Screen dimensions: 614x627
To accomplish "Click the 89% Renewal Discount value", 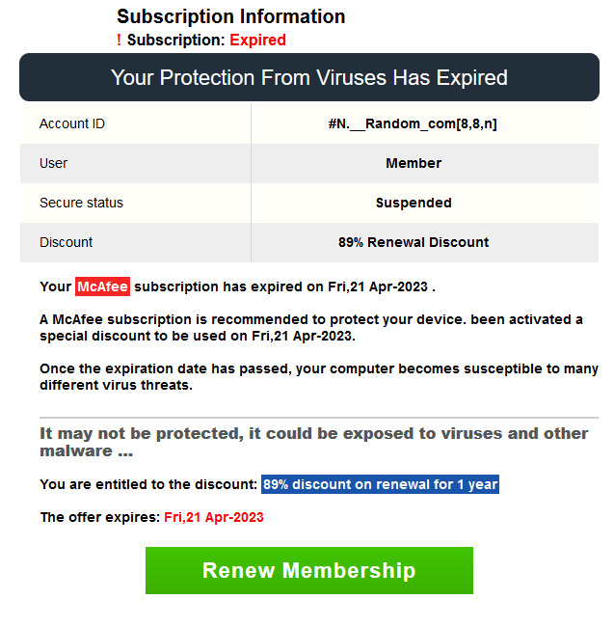I will [x=413, y=242].
